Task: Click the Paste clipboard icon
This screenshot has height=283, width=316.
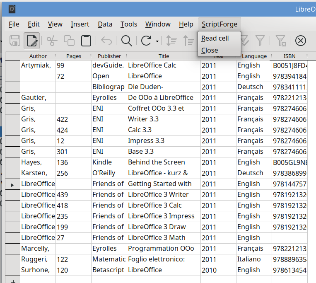Action: click(x=86, y=41)
